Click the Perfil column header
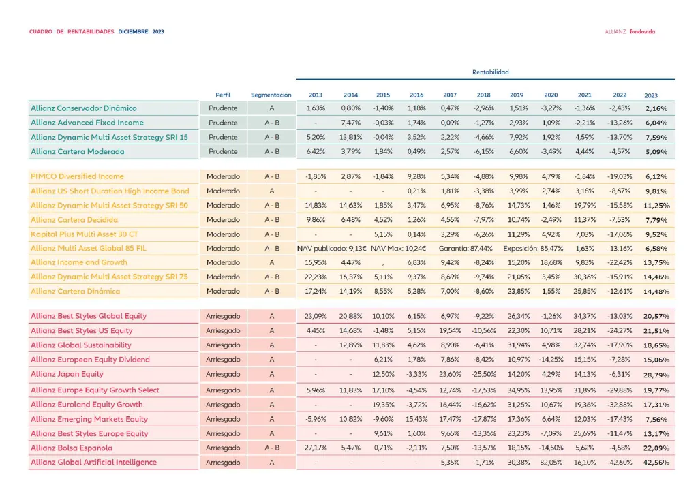Viewport: 700px width, 485px height. (223, 95)
